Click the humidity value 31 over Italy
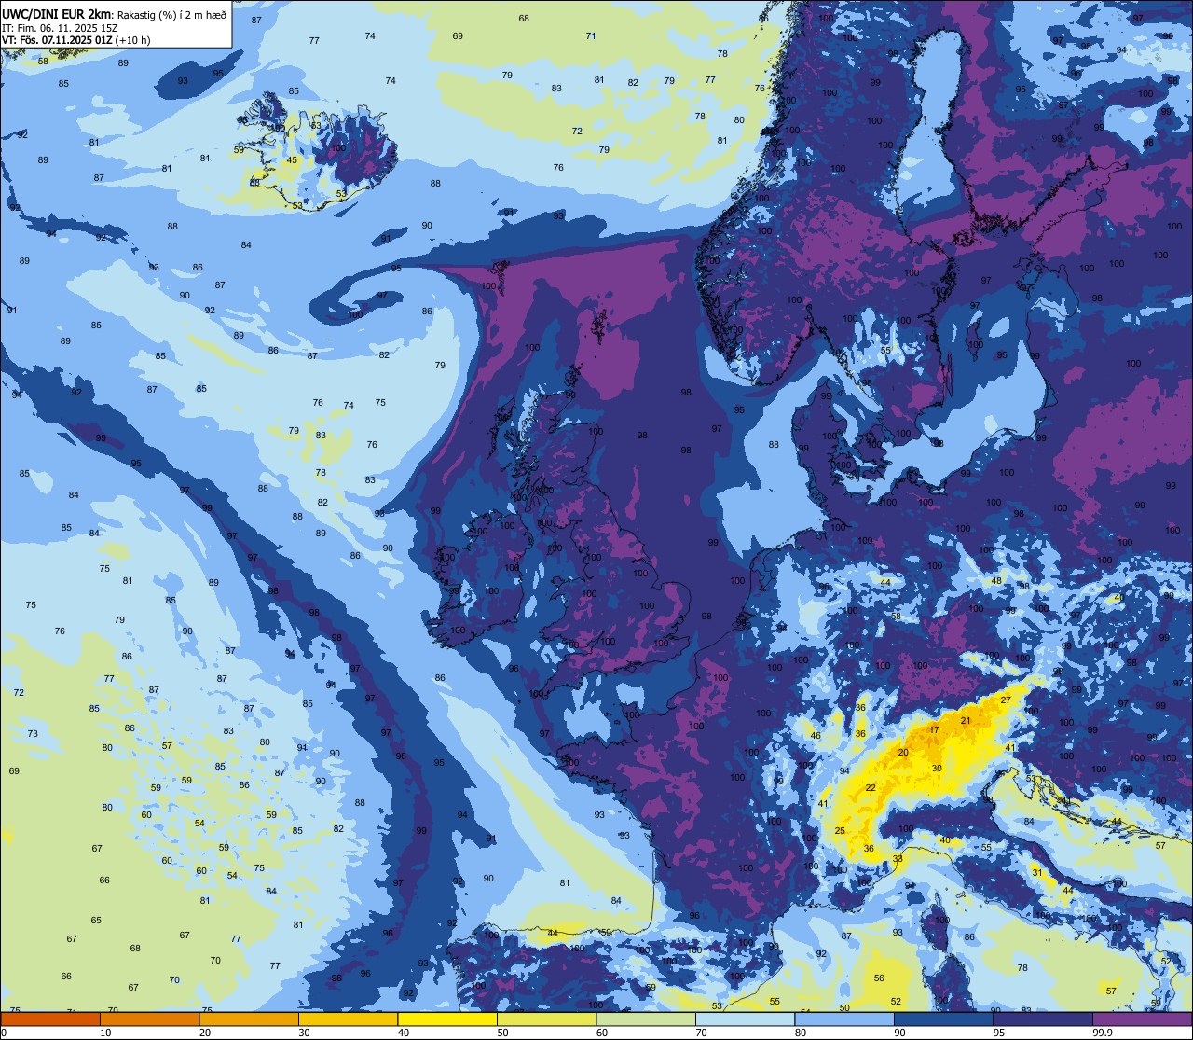This screenshot has width=1193, height=1040. pos(1036,872)
